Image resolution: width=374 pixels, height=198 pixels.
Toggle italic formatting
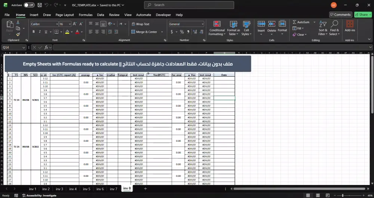click(40, 32)
